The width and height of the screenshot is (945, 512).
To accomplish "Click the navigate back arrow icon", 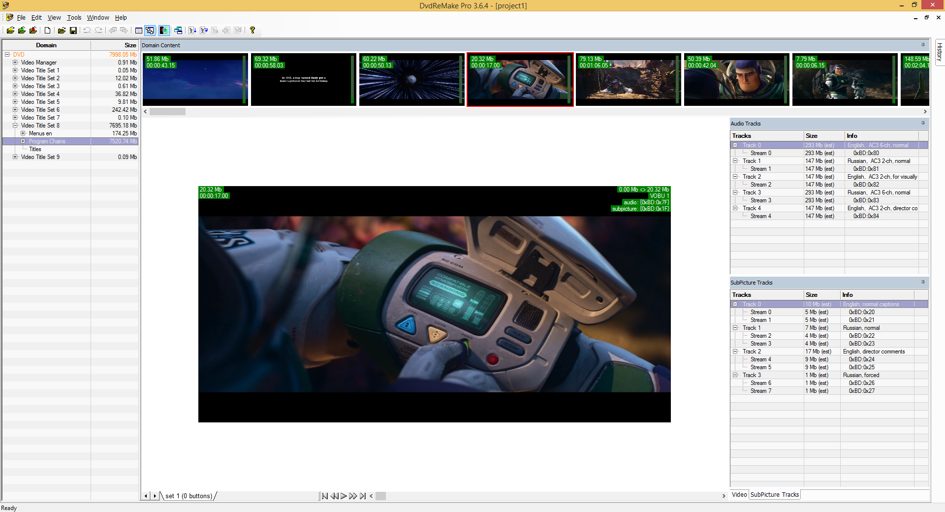I will [x=113, y=31].
